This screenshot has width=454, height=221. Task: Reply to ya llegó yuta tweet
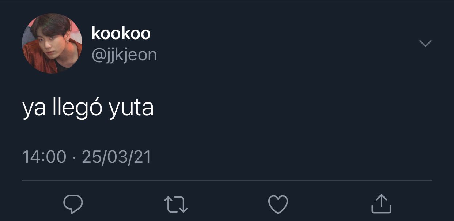pos(73,204)
